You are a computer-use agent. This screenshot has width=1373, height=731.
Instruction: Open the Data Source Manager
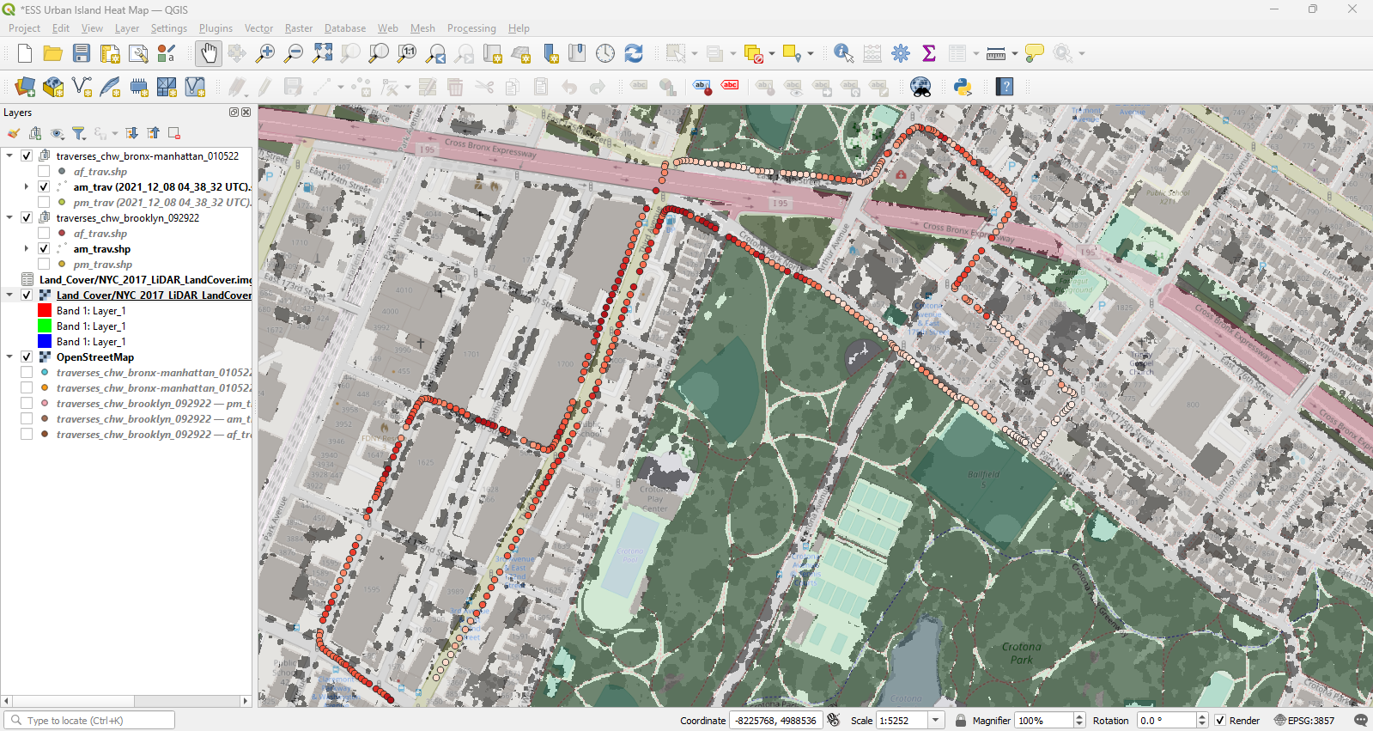(x=25, y=87)
